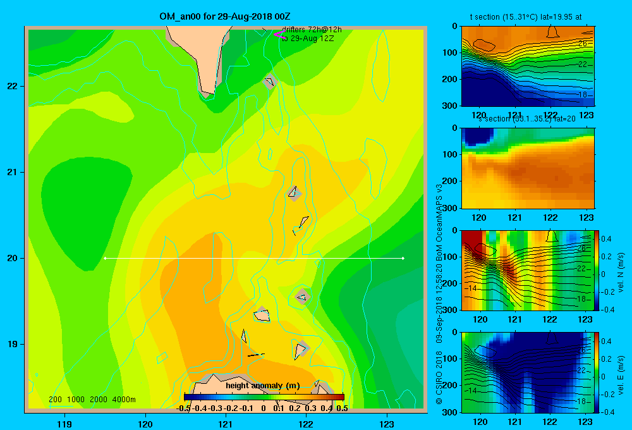Click the 'vel. E (m/s)' axis label

point(621,374)
